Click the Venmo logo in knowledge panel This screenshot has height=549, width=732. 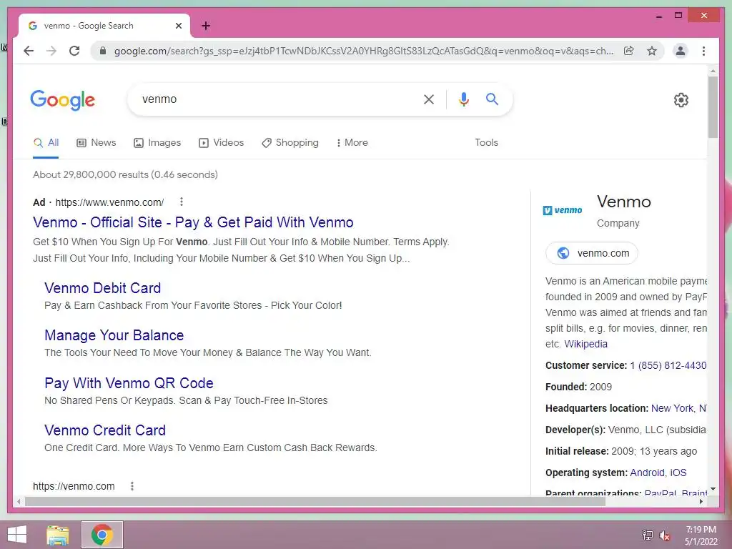tap(563, 211)
